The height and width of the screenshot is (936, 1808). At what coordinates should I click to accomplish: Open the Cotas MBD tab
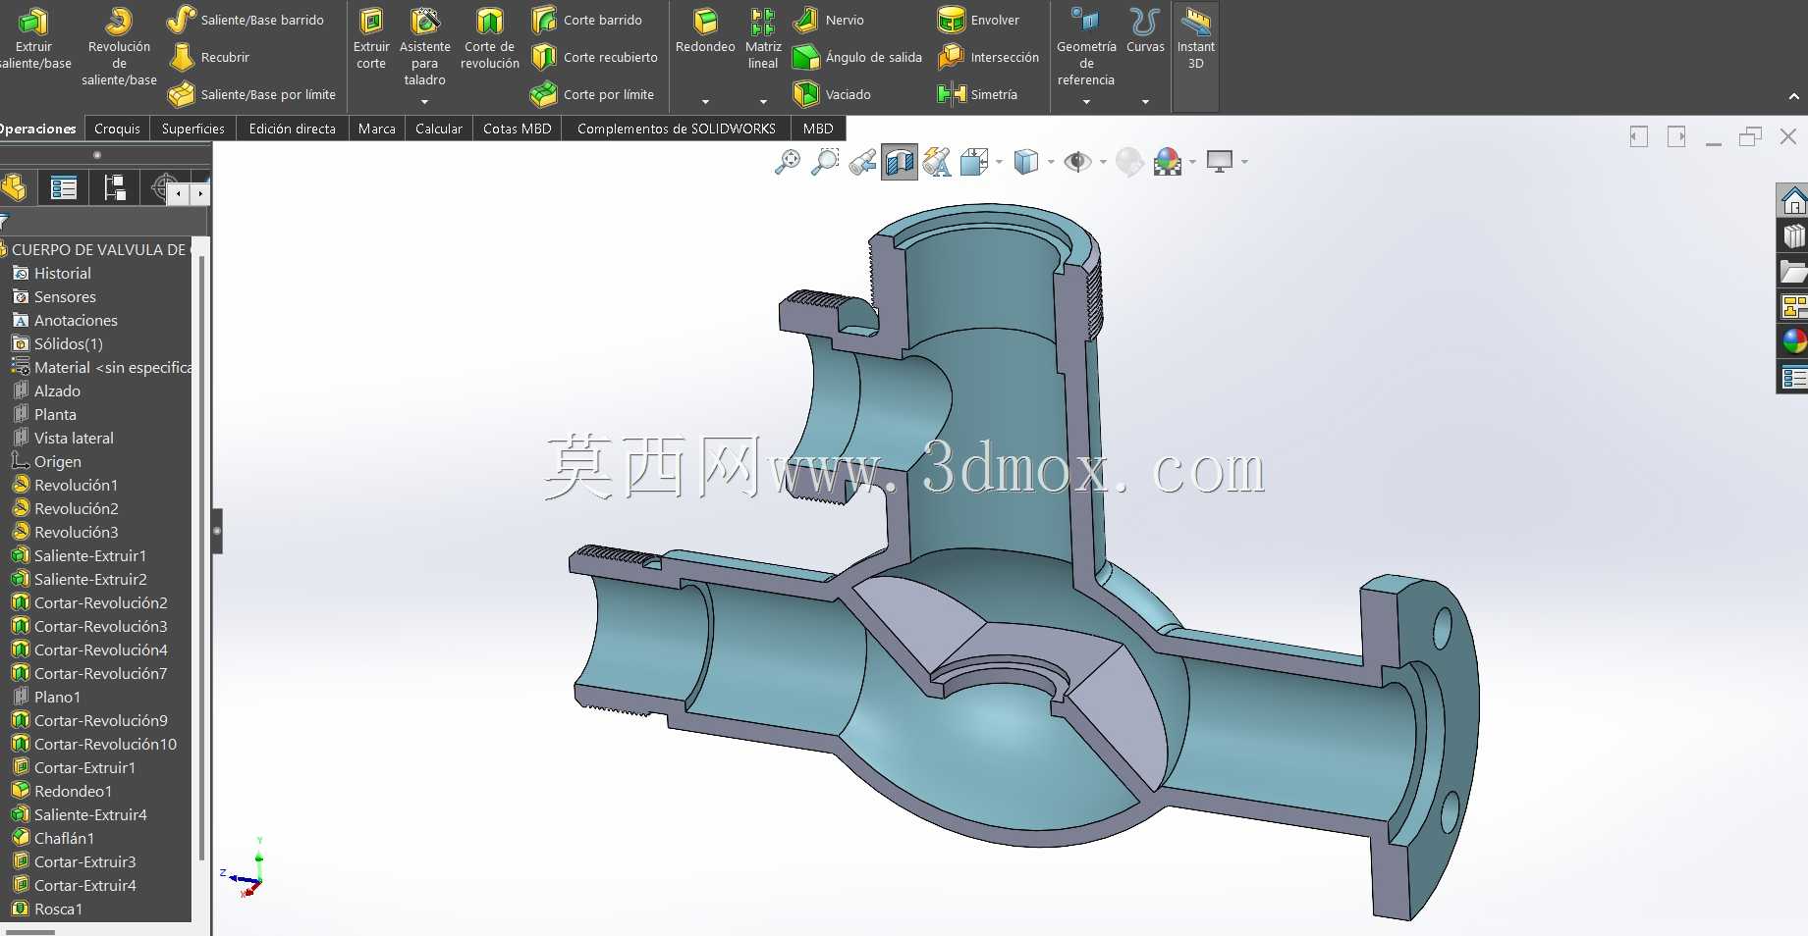click(x=517, y=129)
